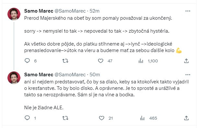The height and width of the screenshot is (128, 200).
Task: Reply to the second tweet with 1 reply
Action: 27,118
